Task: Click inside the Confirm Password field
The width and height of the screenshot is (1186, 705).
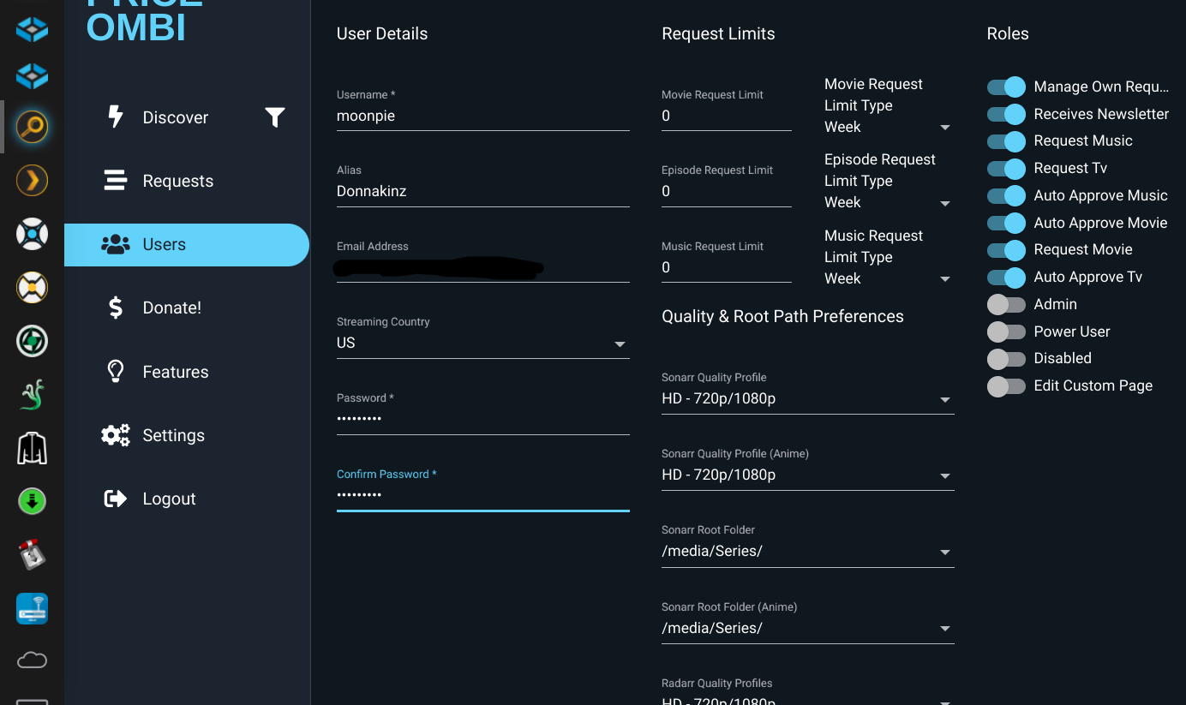Action: click(x=482, y=494)
